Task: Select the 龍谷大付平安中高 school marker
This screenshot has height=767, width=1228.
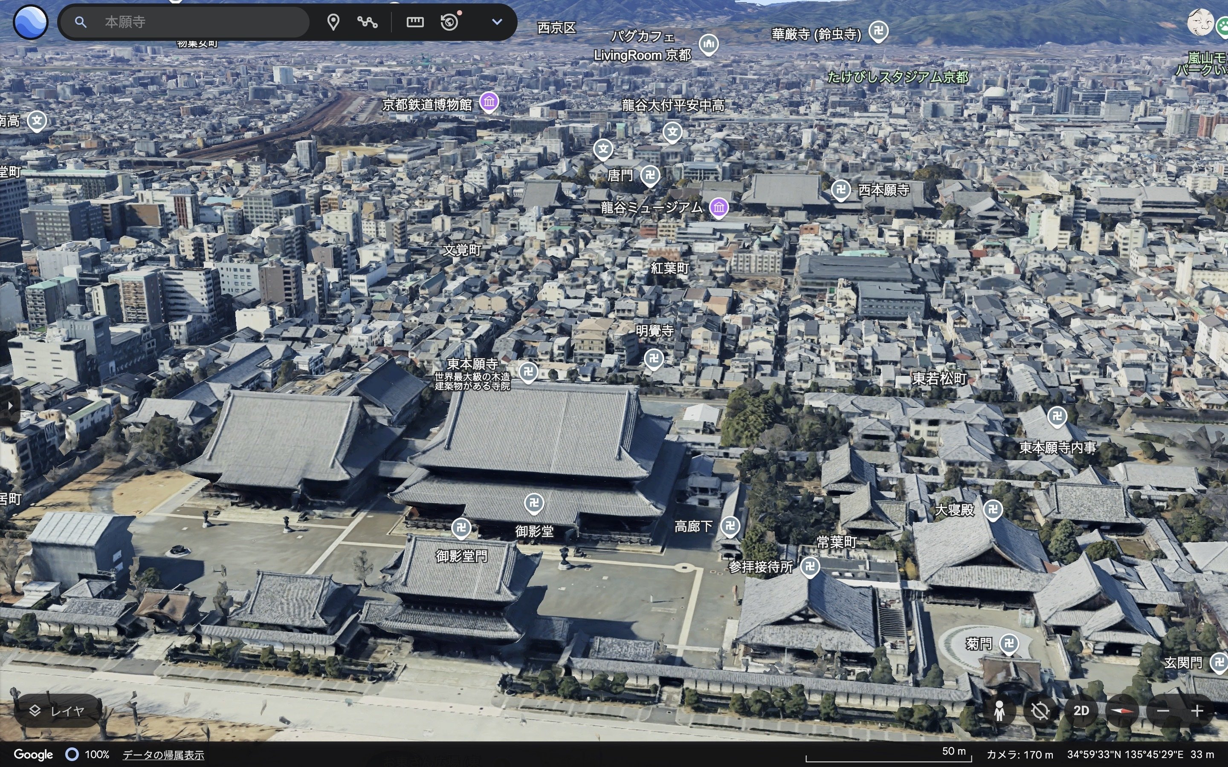Action: click(x=673, y=133)
